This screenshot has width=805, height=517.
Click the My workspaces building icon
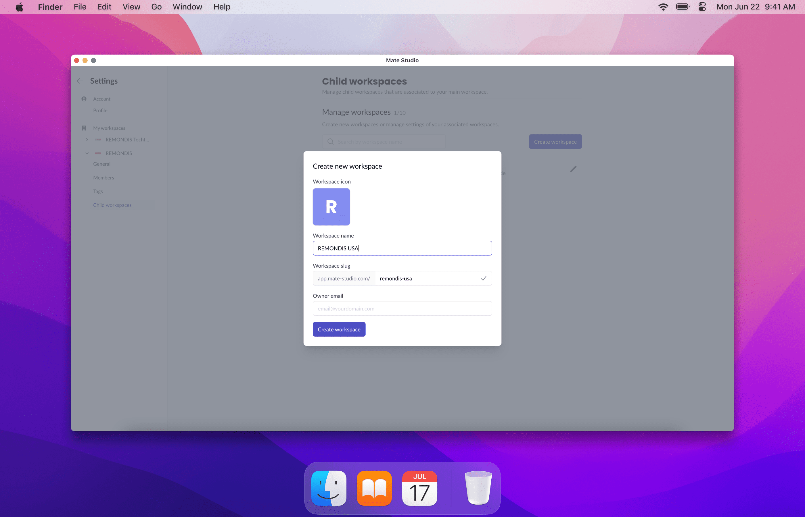click(84, 128)
